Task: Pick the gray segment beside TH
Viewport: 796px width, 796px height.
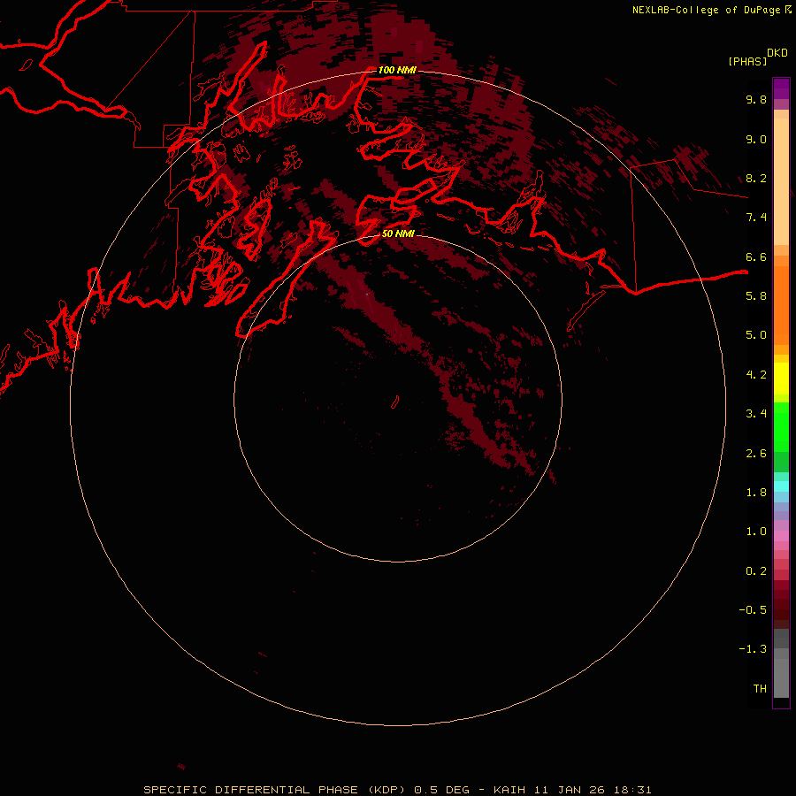Action: (x=781, y=677)
